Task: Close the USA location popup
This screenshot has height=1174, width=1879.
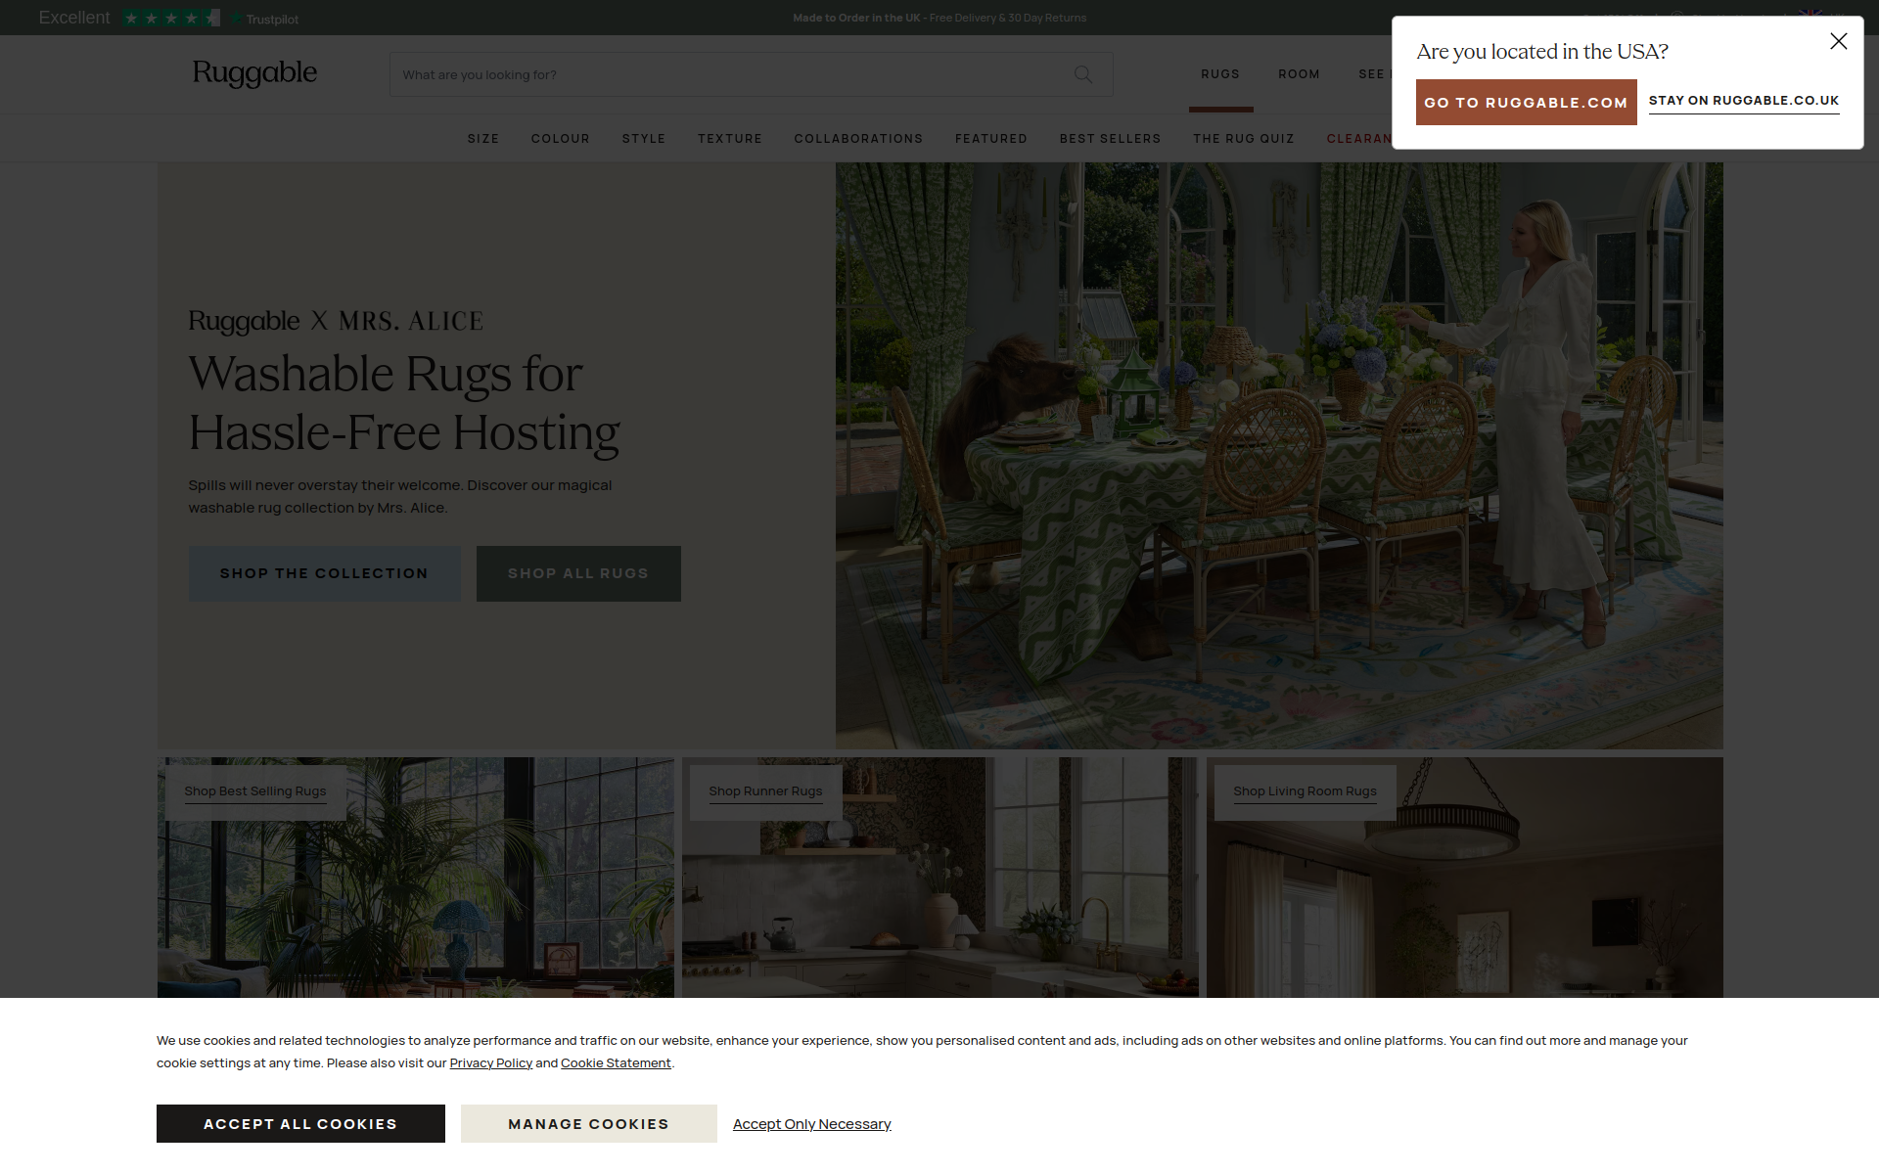Action: [x=1838, y=41]
